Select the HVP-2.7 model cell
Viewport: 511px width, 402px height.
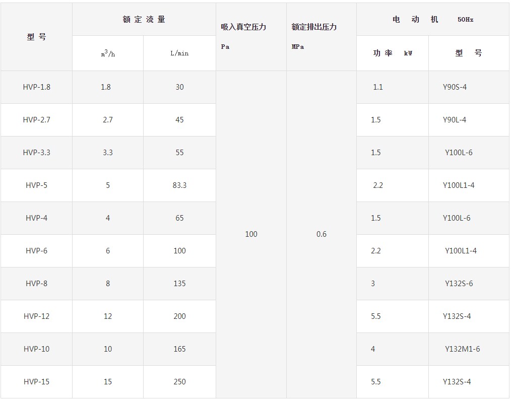coord(36,120)
